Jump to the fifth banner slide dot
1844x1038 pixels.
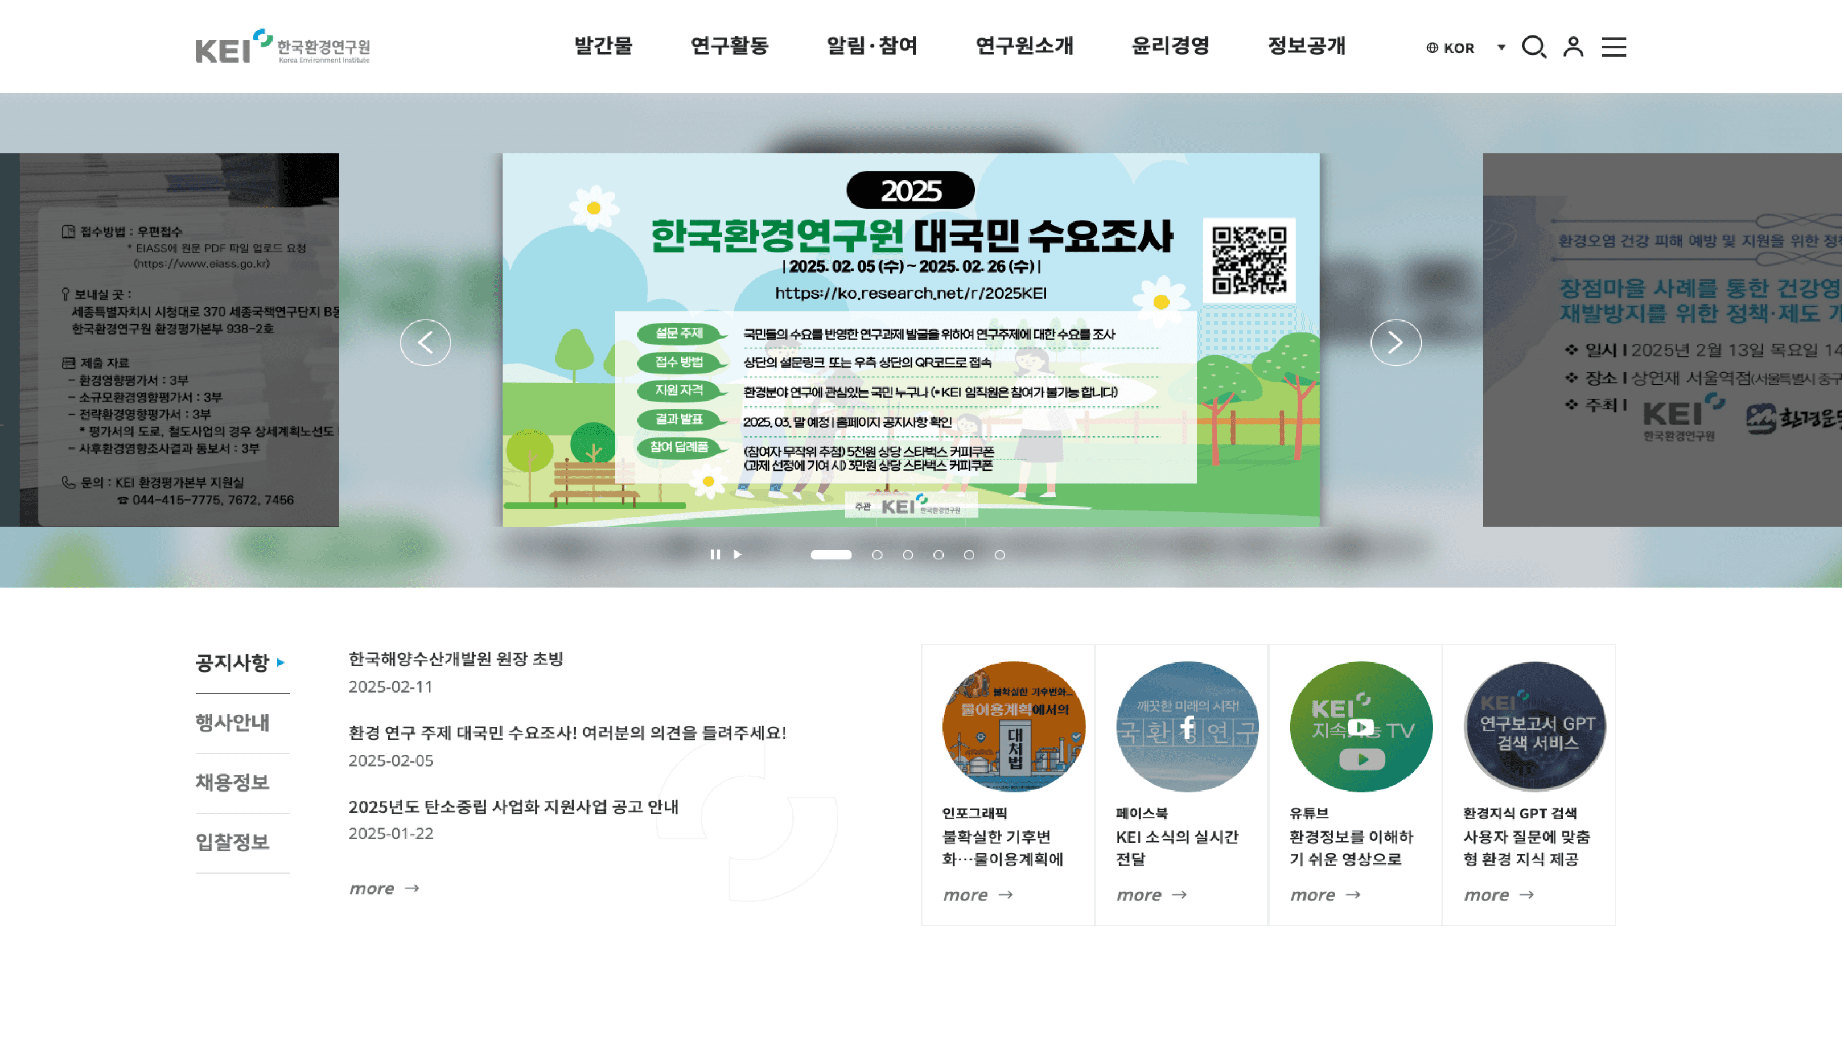(969, 555)
